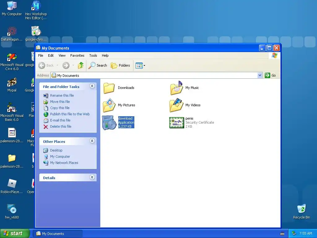Open the Help menu

(105, 55)
